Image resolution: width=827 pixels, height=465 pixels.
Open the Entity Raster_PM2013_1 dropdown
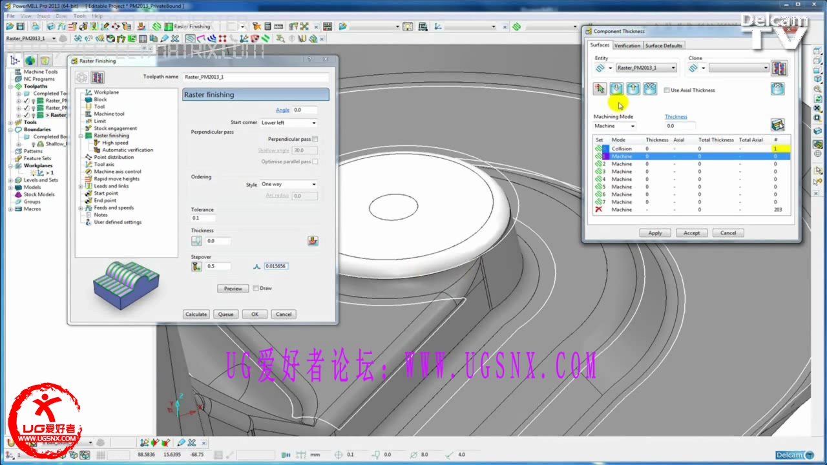pyautogui.click(x=646, y=68)
